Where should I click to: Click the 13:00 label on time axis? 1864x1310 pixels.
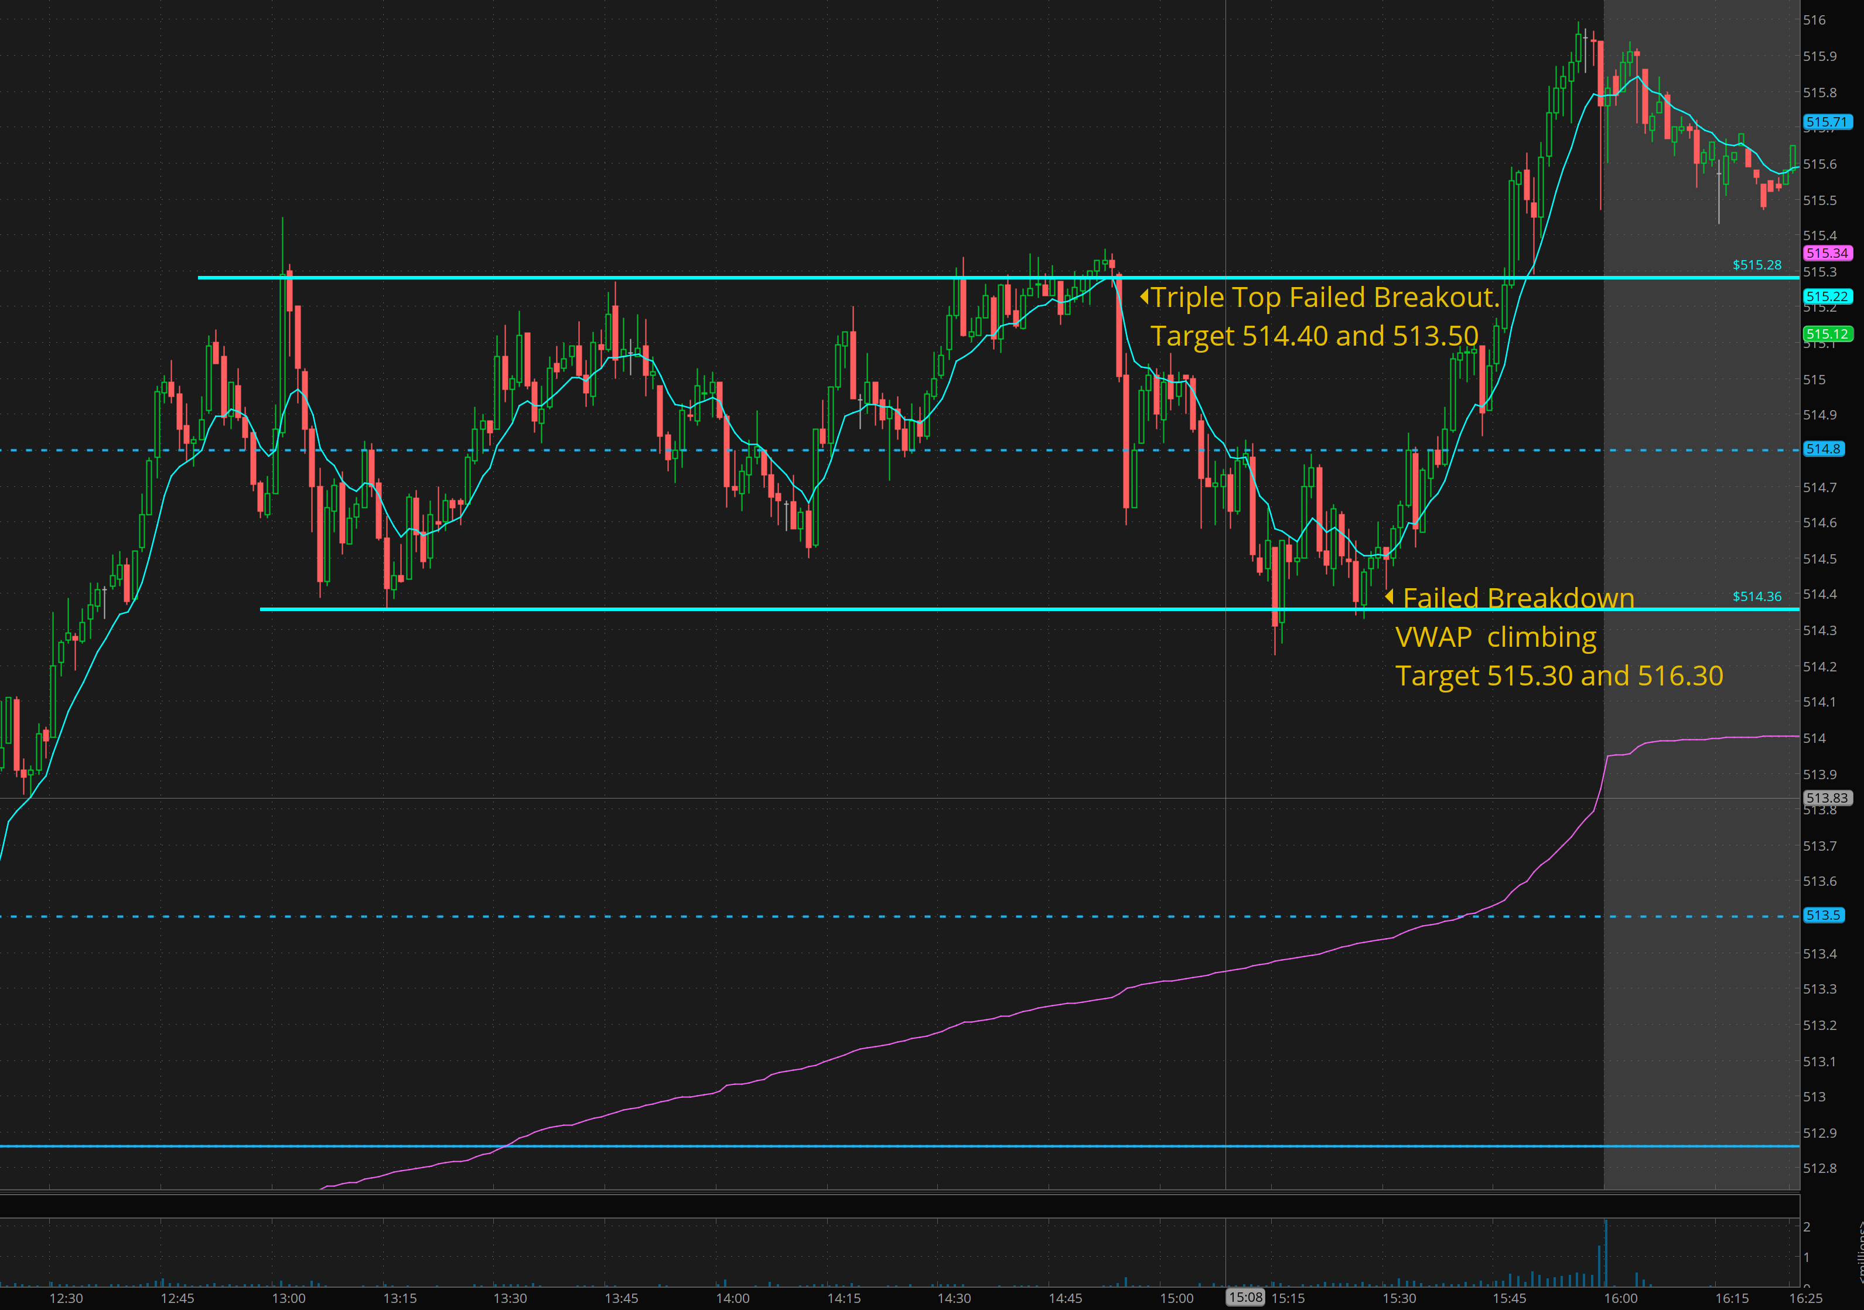pyautogui.click(x=288, y=1298)
